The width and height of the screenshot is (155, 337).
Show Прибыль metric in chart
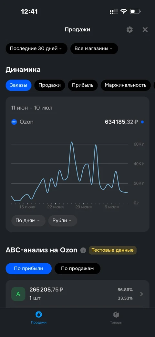click(x=83, y=85)
